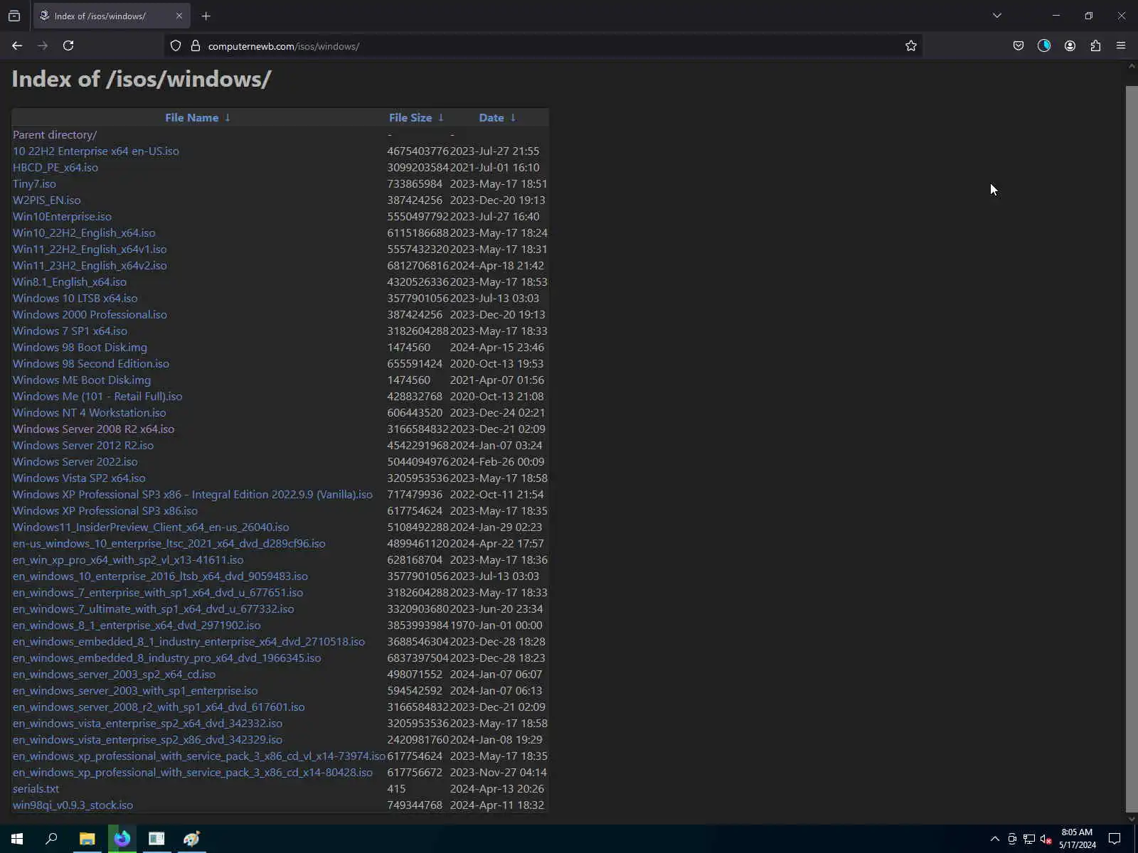Download 'Windows 2000 Professional.iso'
1138x853 pixels.
point(90,315)
